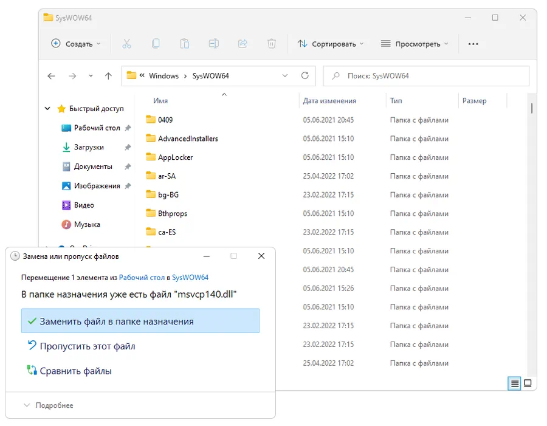Click the Paste clipboard icon
This screenshot has width=547, height=426.
[x=185, y=44]
